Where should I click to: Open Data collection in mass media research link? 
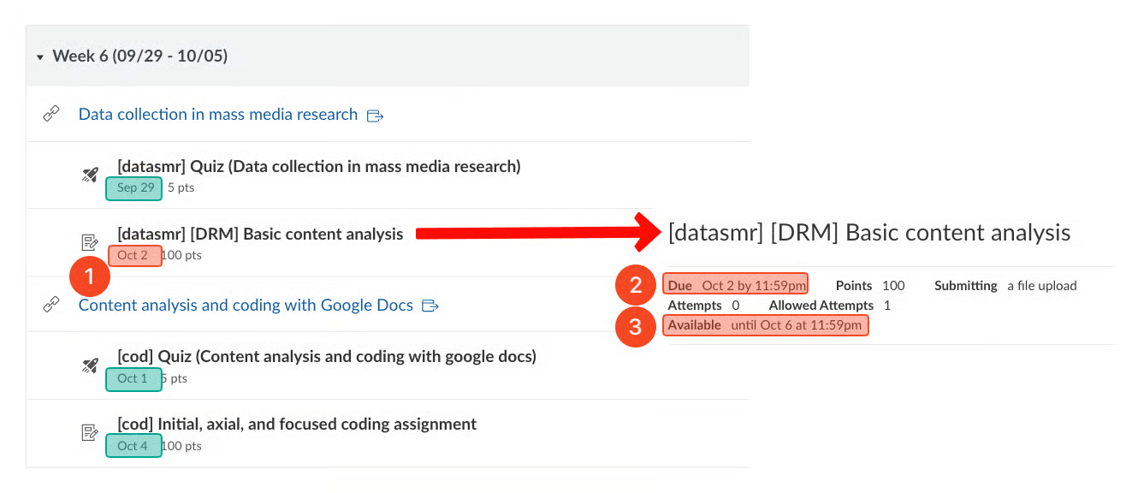(217, 115)
